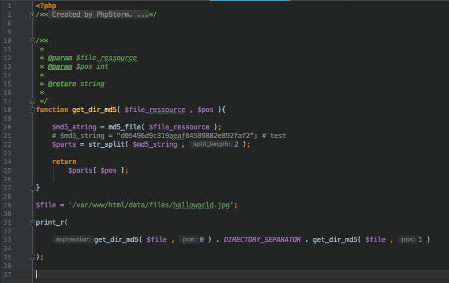
Task: Click the fold end marker on line 35
Action: [x=32, y=257]
